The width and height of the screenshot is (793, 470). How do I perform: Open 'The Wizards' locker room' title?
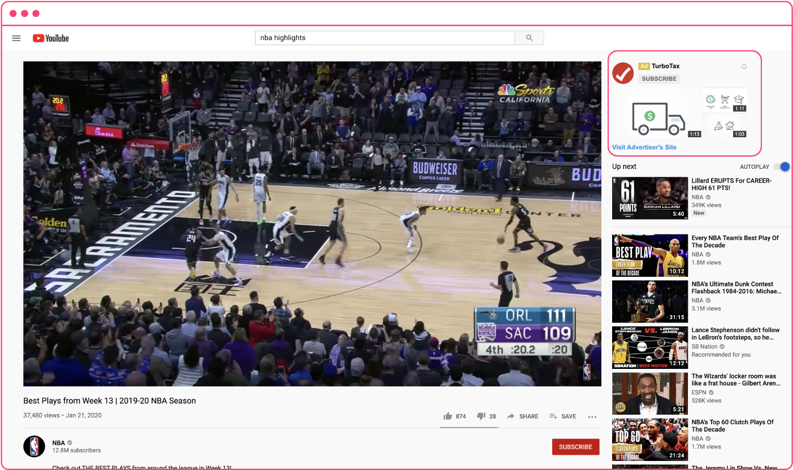(x=736, y=380)
